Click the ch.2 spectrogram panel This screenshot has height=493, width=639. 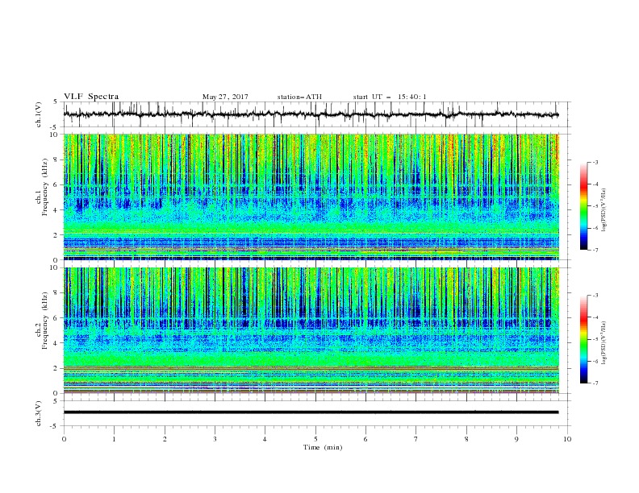tap(311, 330)
